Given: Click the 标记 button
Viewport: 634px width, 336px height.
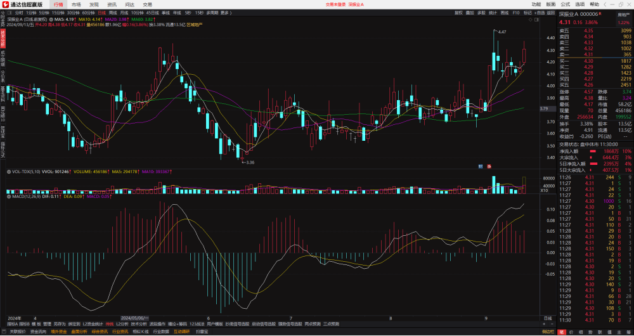Looking at the screenshot, I should [x=527, y=13].
